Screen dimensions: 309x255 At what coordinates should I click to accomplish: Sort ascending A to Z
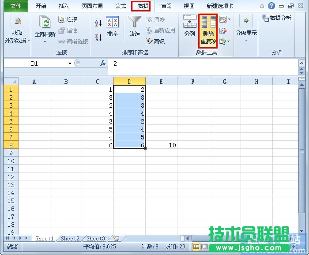tap(98, 23)
